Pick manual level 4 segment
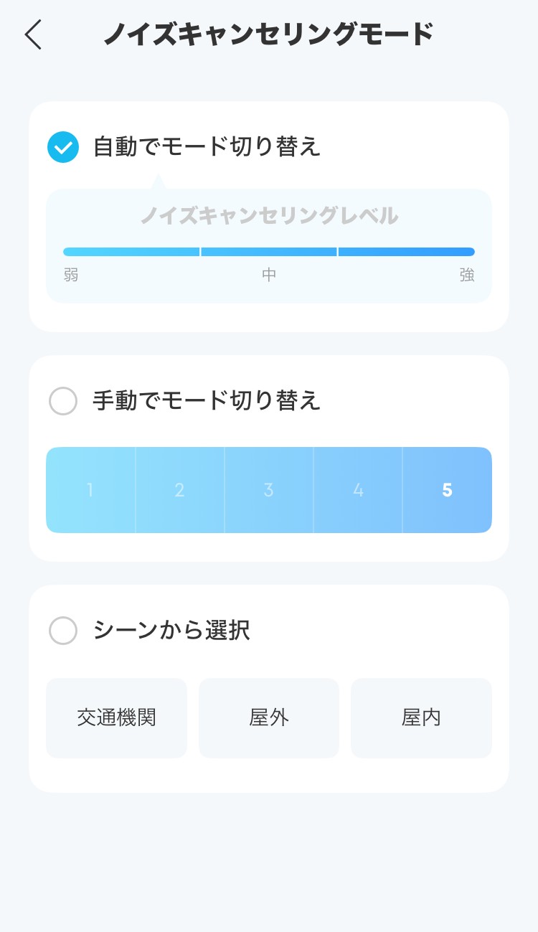 (x=358, y=490)
